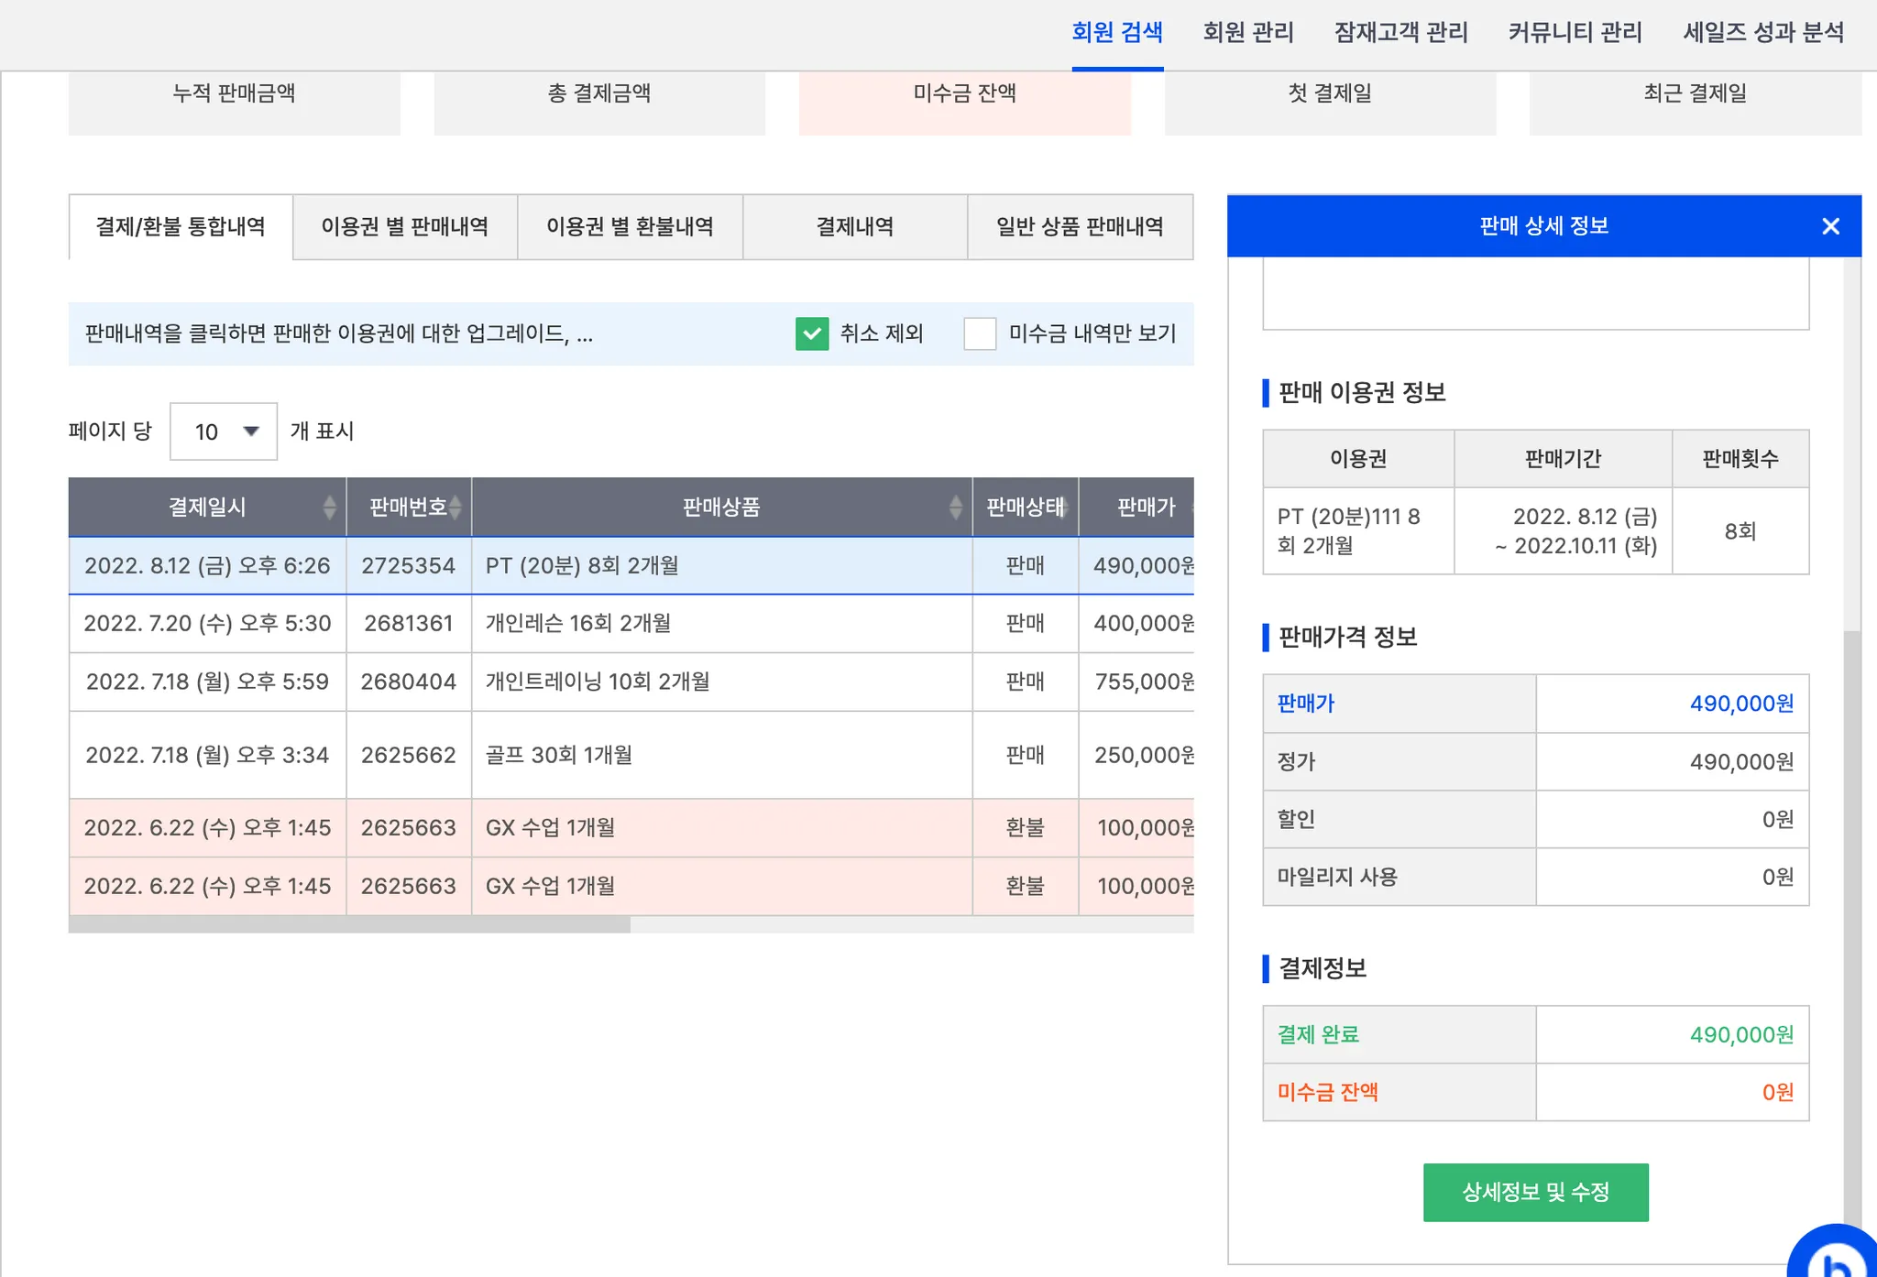Image resolution: width=1877 pixels, height=1277 pixels.
Task: Open 세일즈 성과 분석 menu
Action: point(1763,33)
